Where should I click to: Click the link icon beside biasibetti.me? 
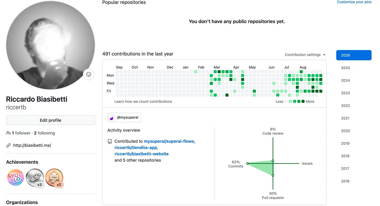click(x=8, y=145)
